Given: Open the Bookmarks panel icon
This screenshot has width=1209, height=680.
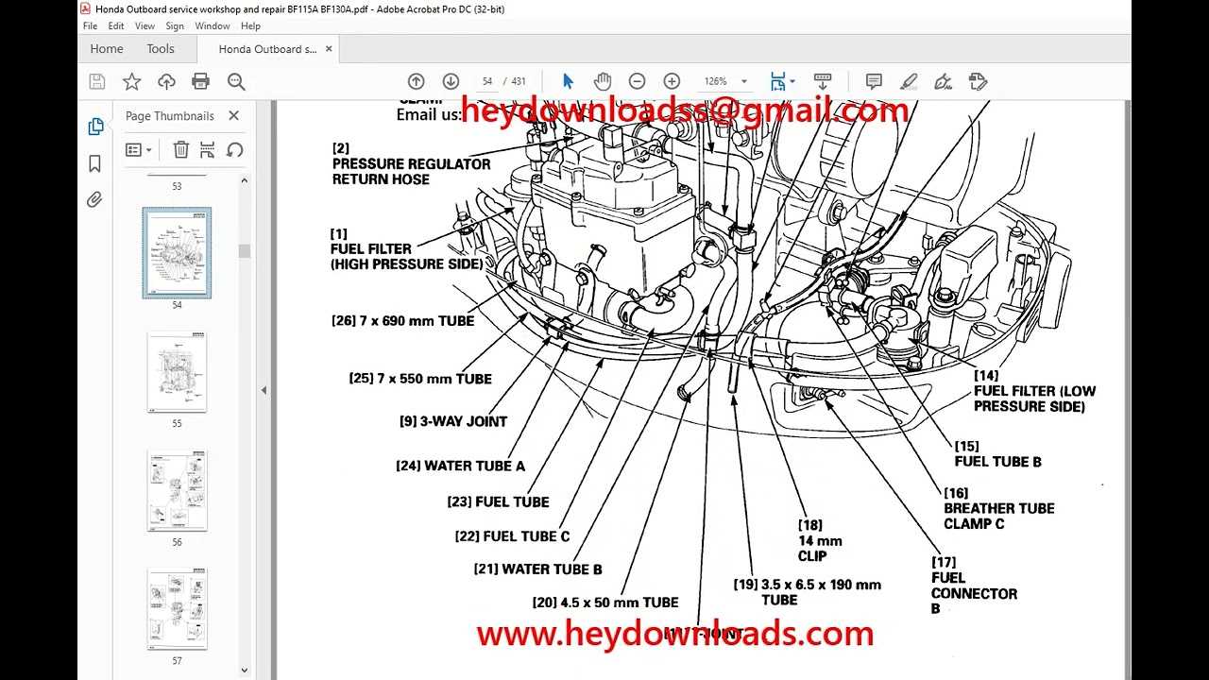Looking at the screenshot, I should click(x=94, y=163).
